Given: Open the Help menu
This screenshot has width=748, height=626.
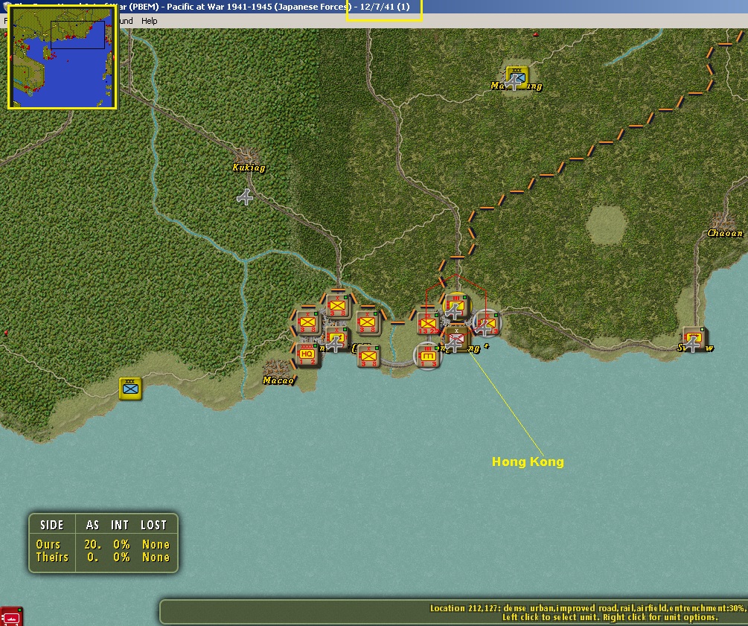Looking at the screenshot, I should pyautogui.click(x=150, y=21).
